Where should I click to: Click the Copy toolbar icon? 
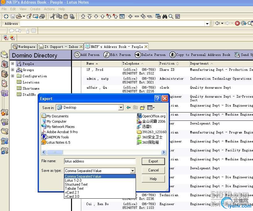tap(59, 16)
